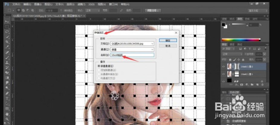The height and width of the screenshot is (125, 280).
Task: Open the layer opacity dropdown arrow
Action: [265, 54]
